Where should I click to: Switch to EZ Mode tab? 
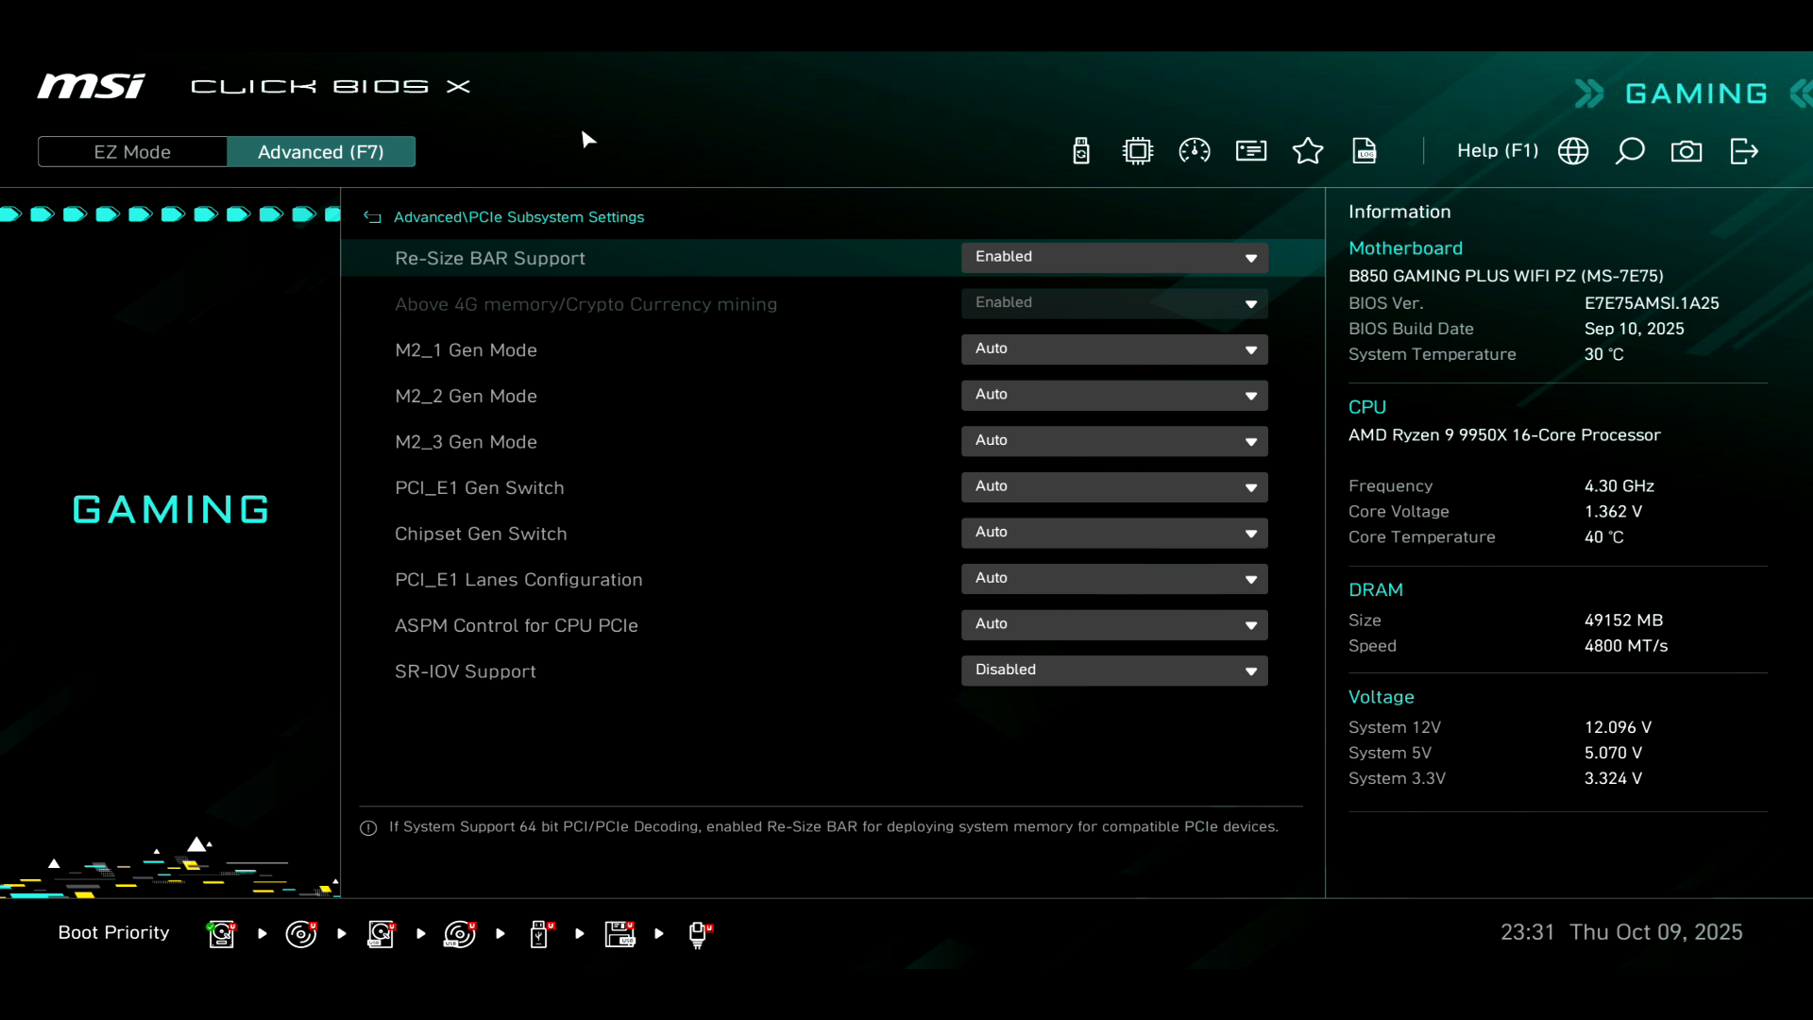coord(132,152)
